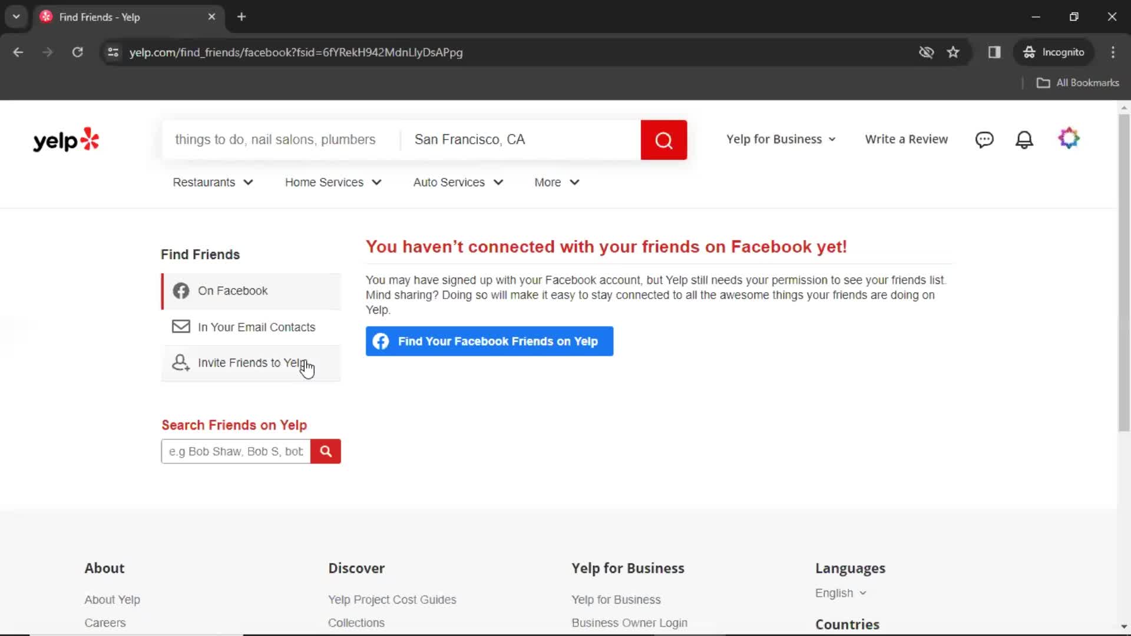Viewport: 1131px width, 636px height.
Task: Expand the Yelp for Business dropdown
Action: (x=781, y=139)
